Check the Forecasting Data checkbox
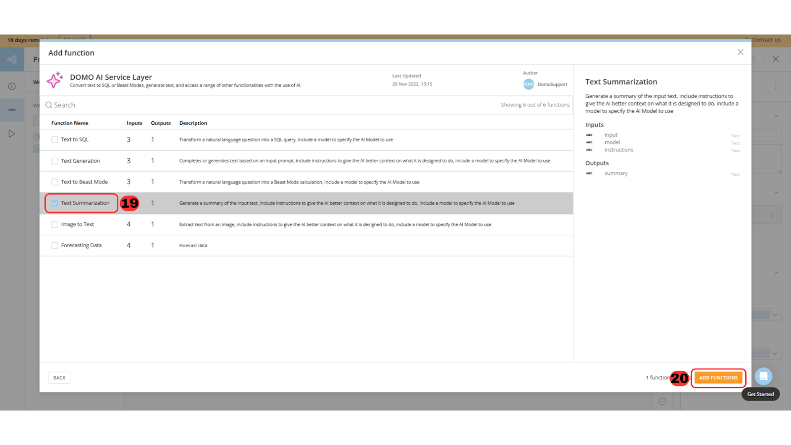The image size is (791, 445). click(55, 246)
